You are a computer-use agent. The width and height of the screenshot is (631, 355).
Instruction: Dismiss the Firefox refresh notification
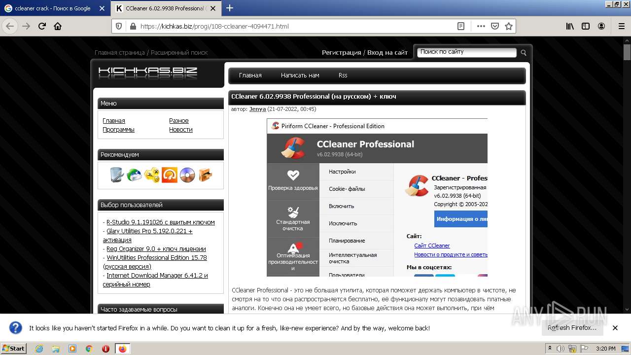coord(615,328)
